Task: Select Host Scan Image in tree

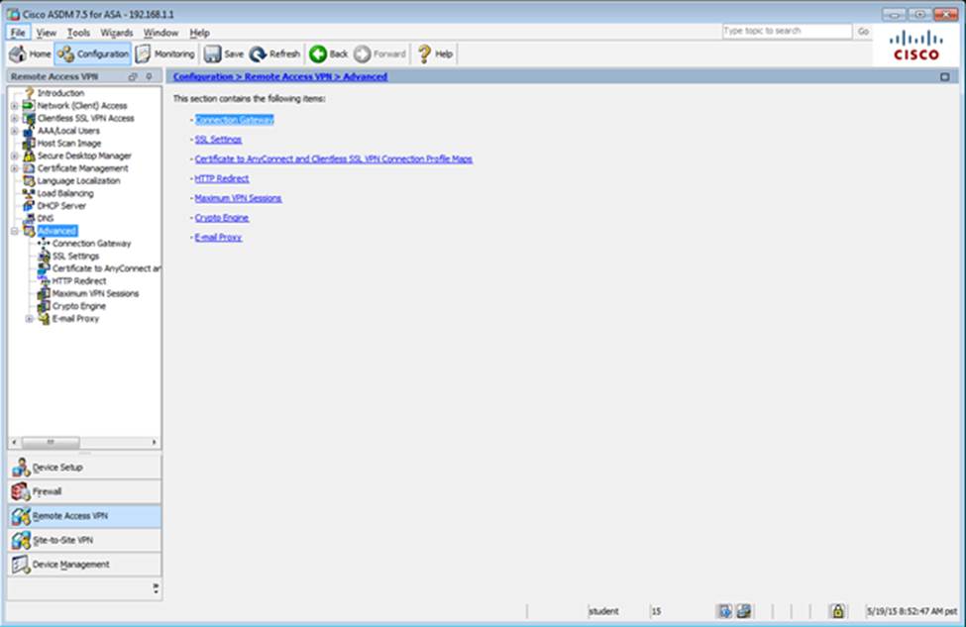Action: [68, 144]
